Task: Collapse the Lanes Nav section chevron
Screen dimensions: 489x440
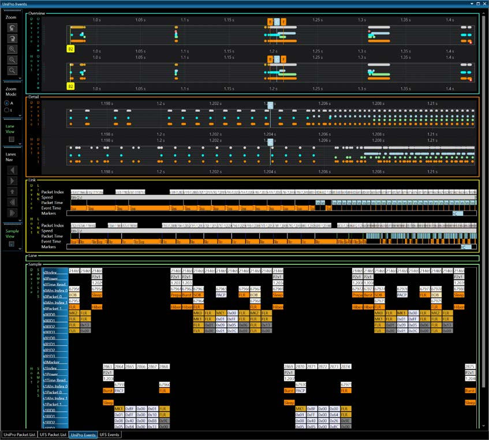Action: (x=20, y=220)
